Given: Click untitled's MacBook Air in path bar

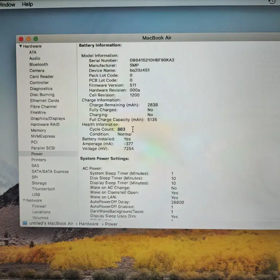Looking at the screenshot, I should (51, 223).
